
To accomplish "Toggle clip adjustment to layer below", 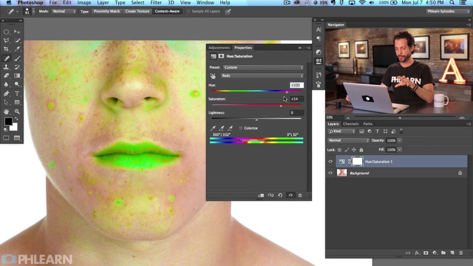I will pyautogui.click(x=261, y=195).
